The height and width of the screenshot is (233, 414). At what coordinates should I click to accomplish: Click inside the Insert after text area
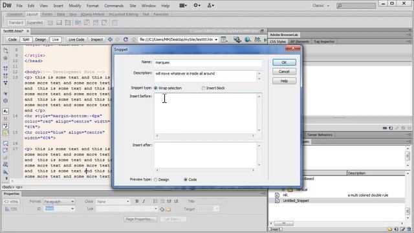pos(206,155)
